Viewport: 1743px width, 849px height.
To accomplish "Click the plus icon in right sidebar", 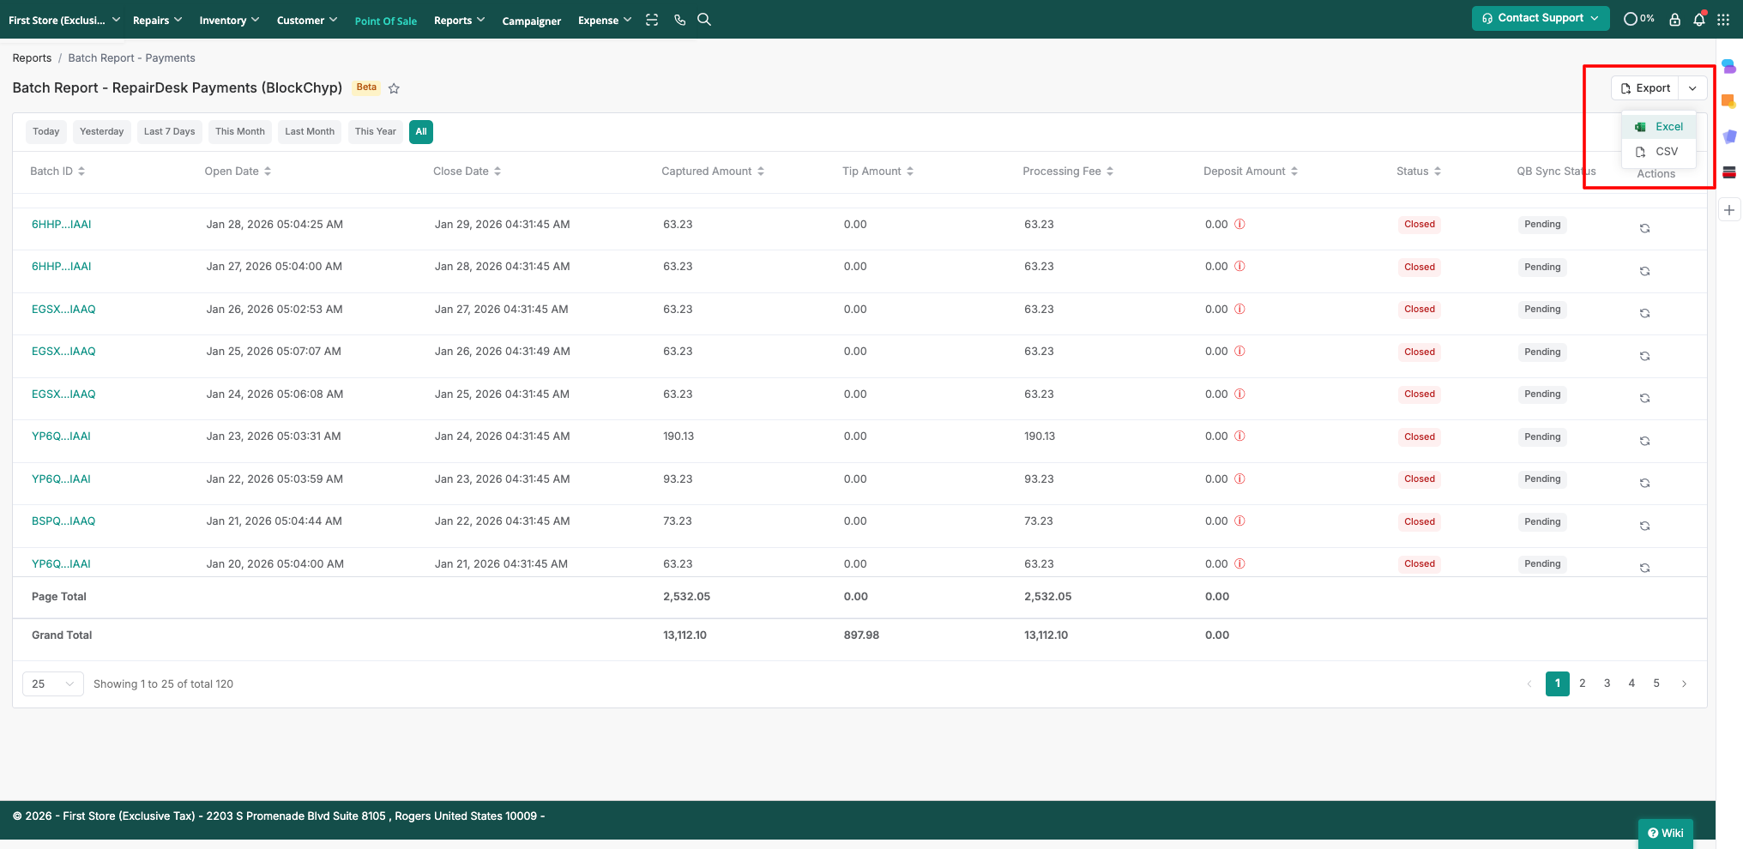I will [x=1729, y=210].
